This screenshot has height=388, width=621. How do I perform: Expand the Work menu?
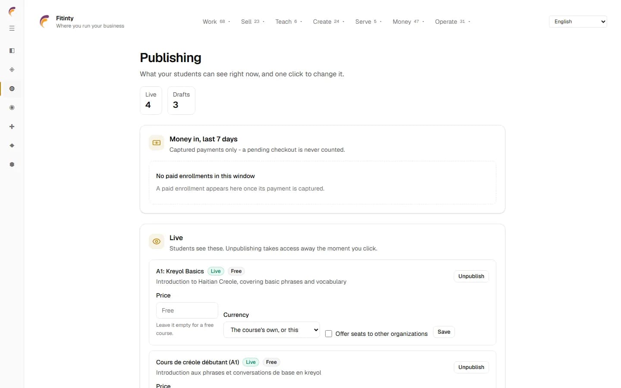point(216,22)
